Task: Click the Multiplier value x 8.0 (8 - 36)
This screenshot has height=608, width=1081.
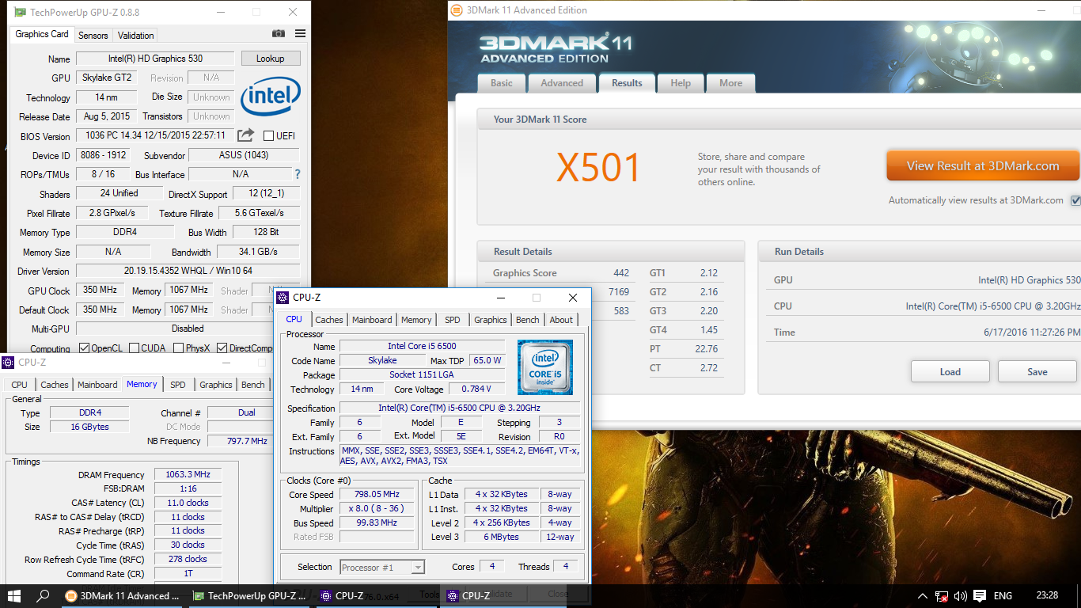Action: click(376, 508)
